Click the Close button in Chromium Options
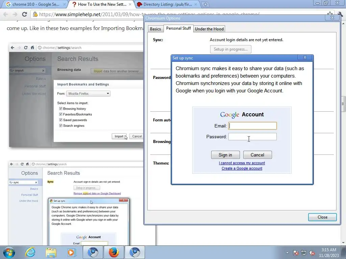 (x=322, y=217)
